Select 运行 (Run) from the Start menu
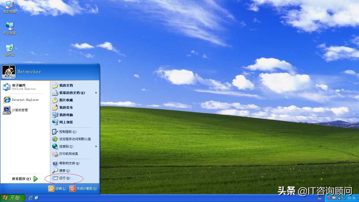The image size is (359, 202). click(x=64, y=178)
